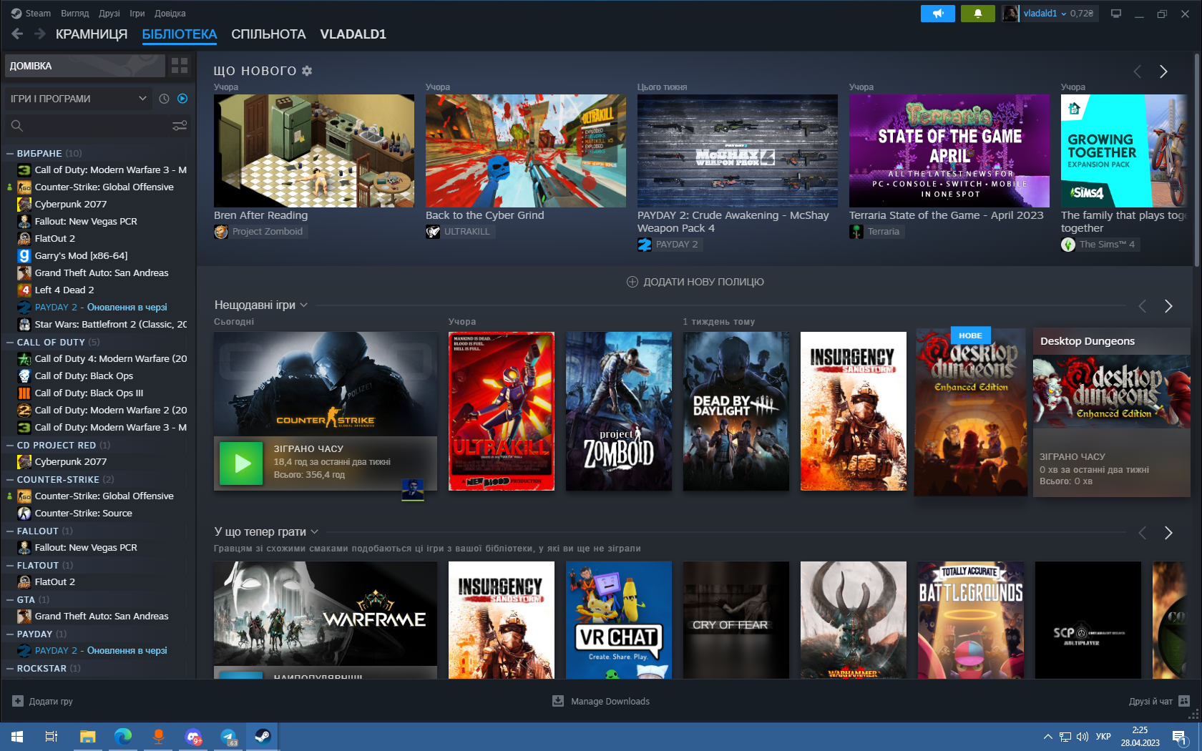This screenshot has height=751, width=1202.
Task: Enter Big Picture mode via monitor icon
Action: pyautogui.click(x=1115, y=13)
